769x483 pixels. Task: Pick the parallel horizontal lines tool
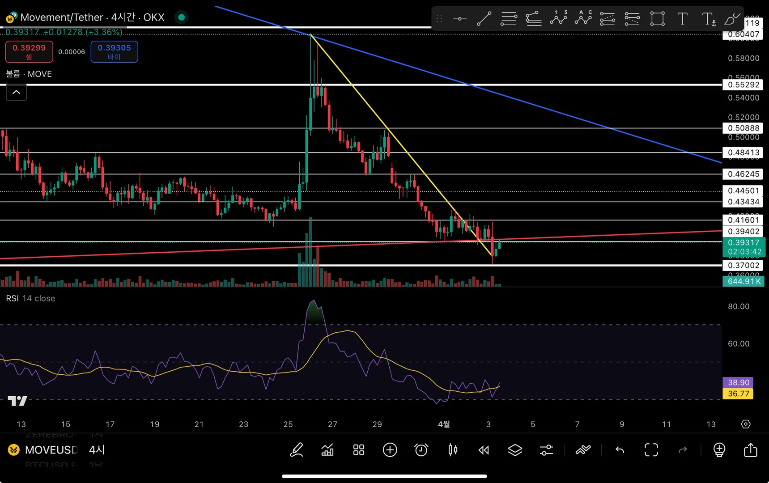(509, 19)
